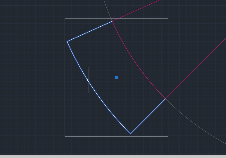Click the gray arc segment at the top

tap(107, 9)
